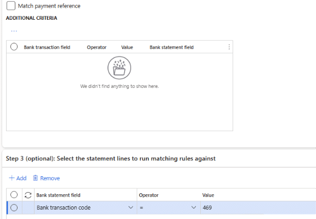Click the Bank statement field header in the Step 3 grid
Image resolution: width=316 pixels, height=219 pixels.
pyautogui.click(x=58, y=195)
